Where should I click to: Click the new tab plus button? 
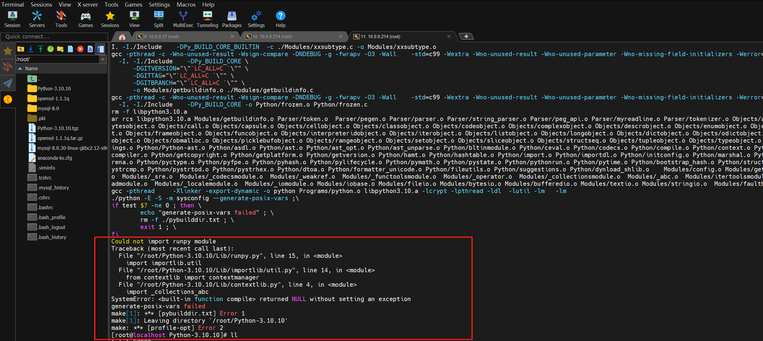pos(466,37)
